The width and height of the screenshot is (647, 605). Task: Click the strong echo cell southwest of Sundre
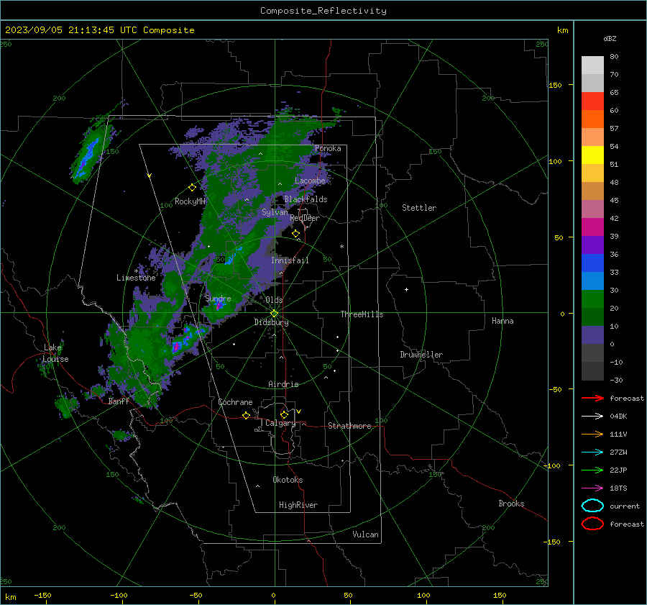click(x=186, y=340)
